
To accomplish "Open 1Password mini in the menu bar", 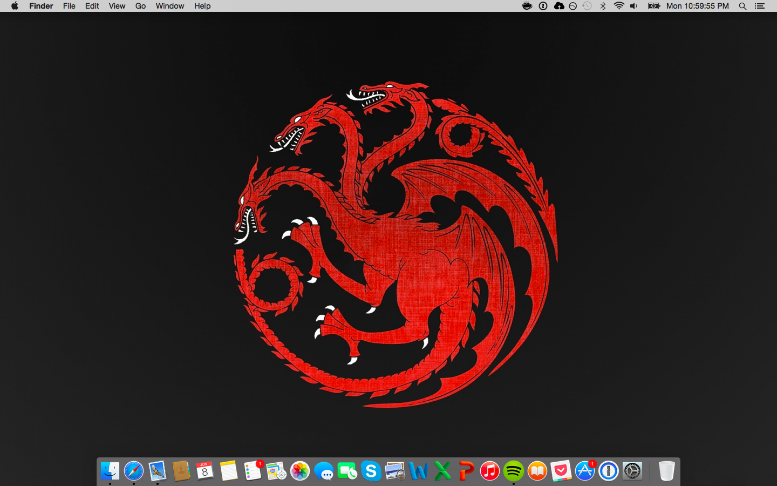I will pos(543,6).
